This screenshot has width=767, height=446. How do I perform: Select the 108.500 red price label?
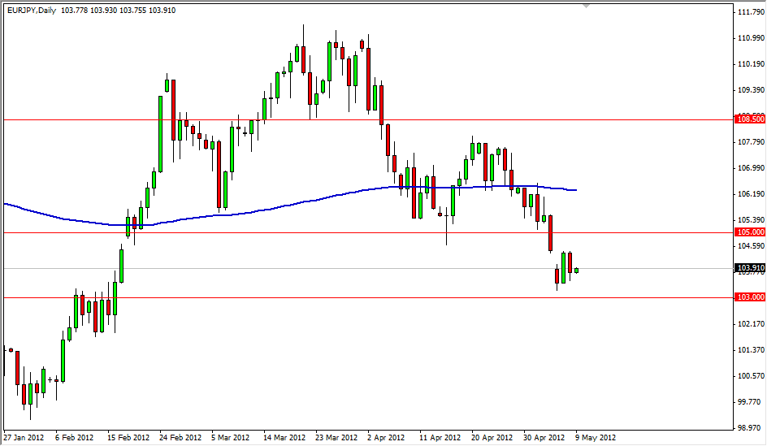click(x=748, y=119)
